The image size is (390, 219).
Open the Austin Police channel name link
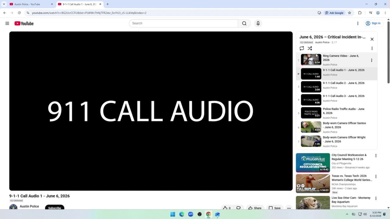[29, 206]
